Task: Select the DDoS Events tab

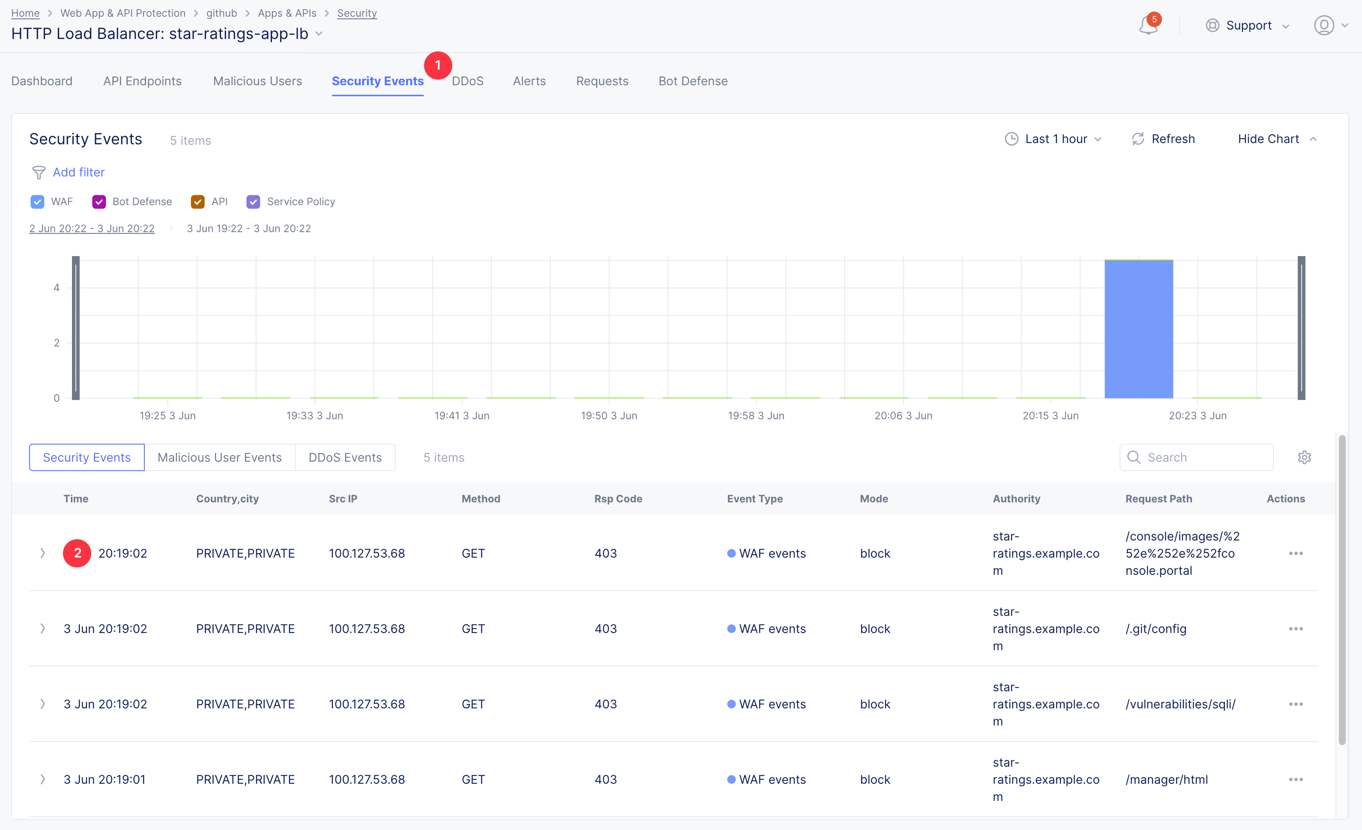Action: (x=345, y=457)
